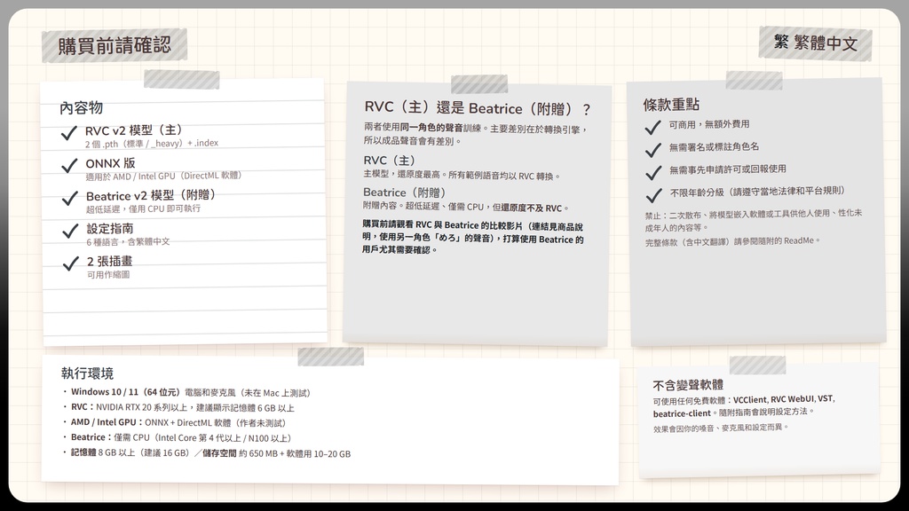Click the checkmark beside RVC v2 模型（主）
The width and height of the screenshot is (909, 511).
click(69, 133)
